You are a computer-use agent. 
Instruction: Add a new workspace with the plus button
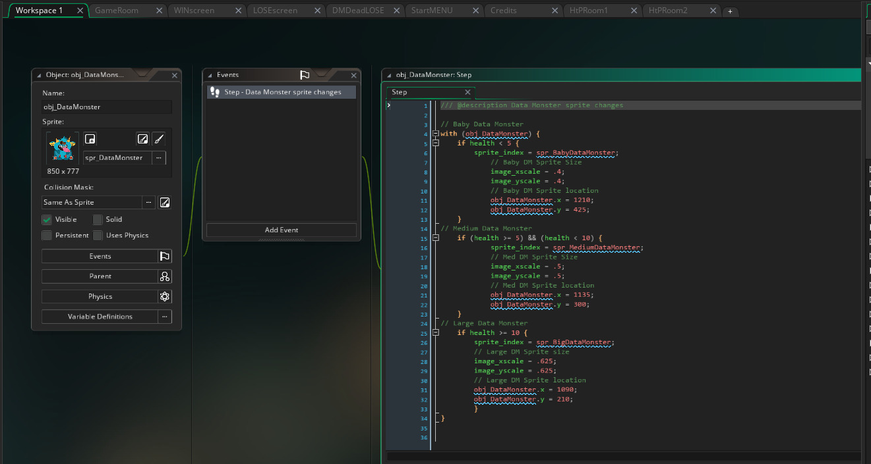(x=730, y=12)
